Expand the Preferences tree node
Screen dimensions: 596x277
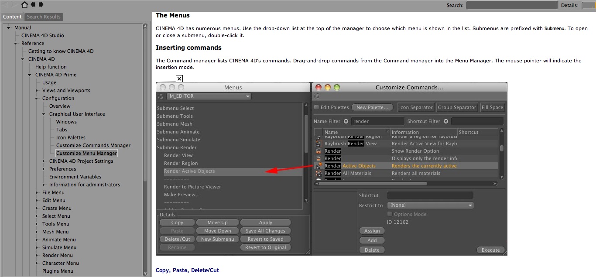pyautogui.click(x=44, y=169)
